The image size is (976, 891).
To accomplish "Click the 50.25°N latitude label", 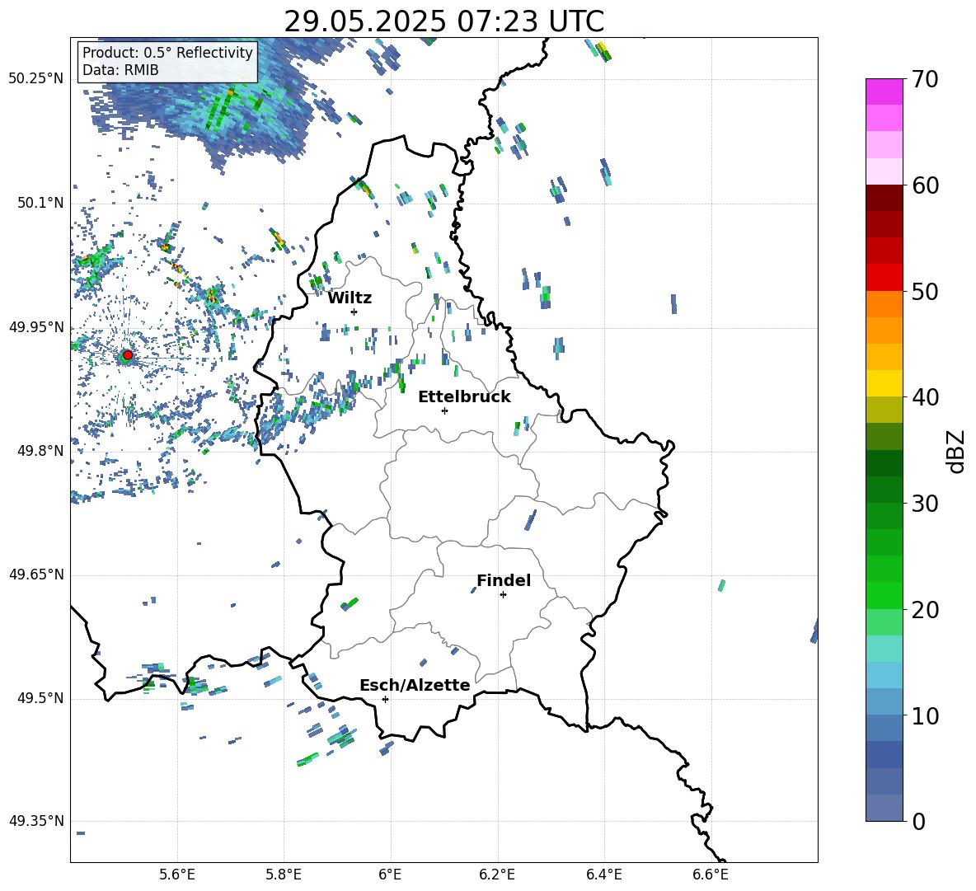I will (x=36, y=79).
